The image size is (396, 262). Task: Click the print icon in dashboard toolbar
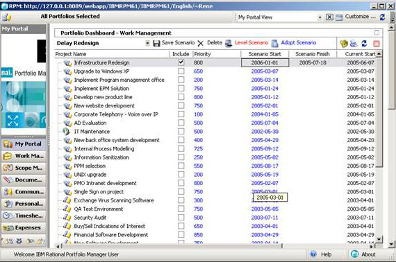(x=354, y=44)
